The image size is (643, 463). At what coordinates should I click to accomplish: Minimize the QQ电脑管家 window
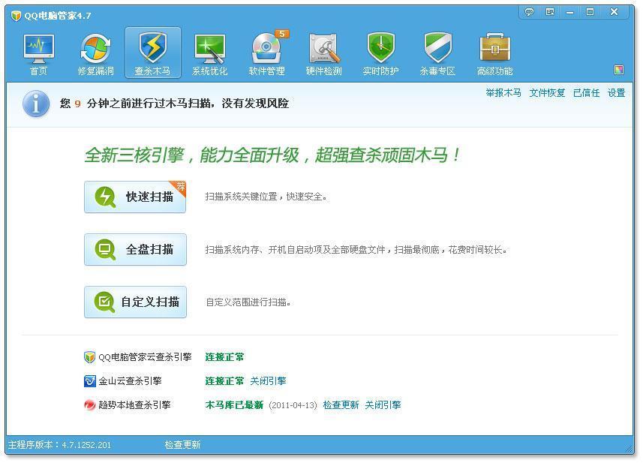pyautogui.click(x=570, y=12)
